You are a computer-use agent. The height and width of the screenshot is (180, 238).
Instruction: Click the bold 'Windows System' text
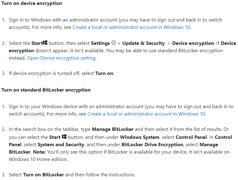[x=140, y=137]
